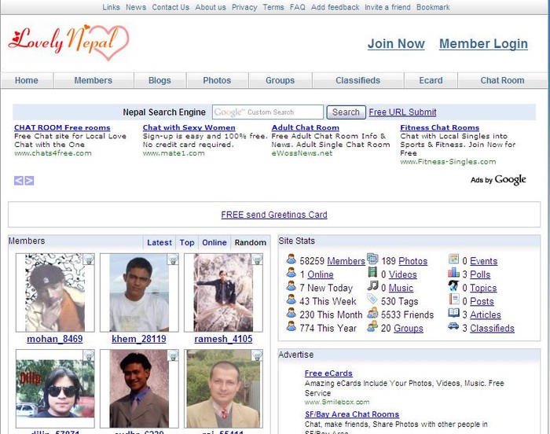
Task: Click the Photos icon in Site Stats
Action: [372, 261]
